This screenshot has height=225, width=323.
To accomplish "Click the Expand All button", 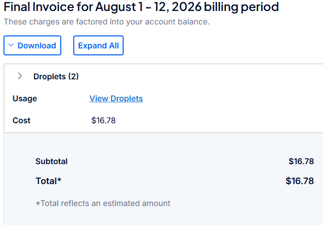I will point(98,45).
